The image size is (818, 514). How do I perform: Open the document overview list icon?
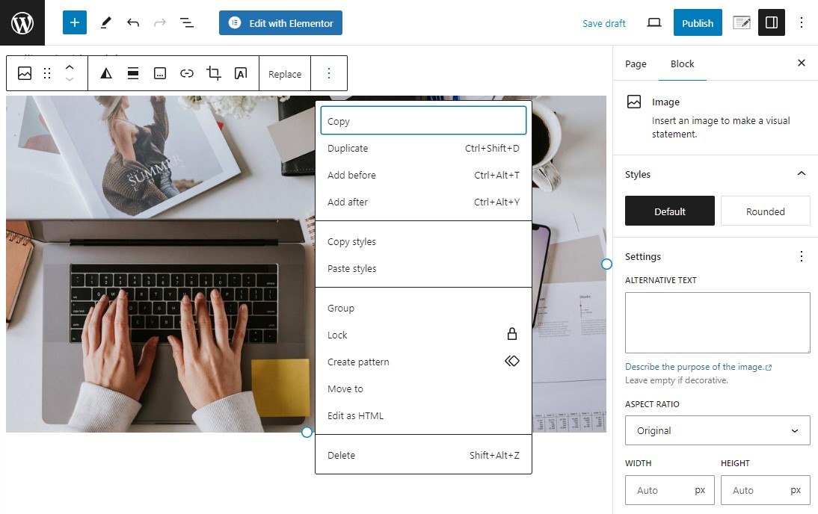click(187, 22)
